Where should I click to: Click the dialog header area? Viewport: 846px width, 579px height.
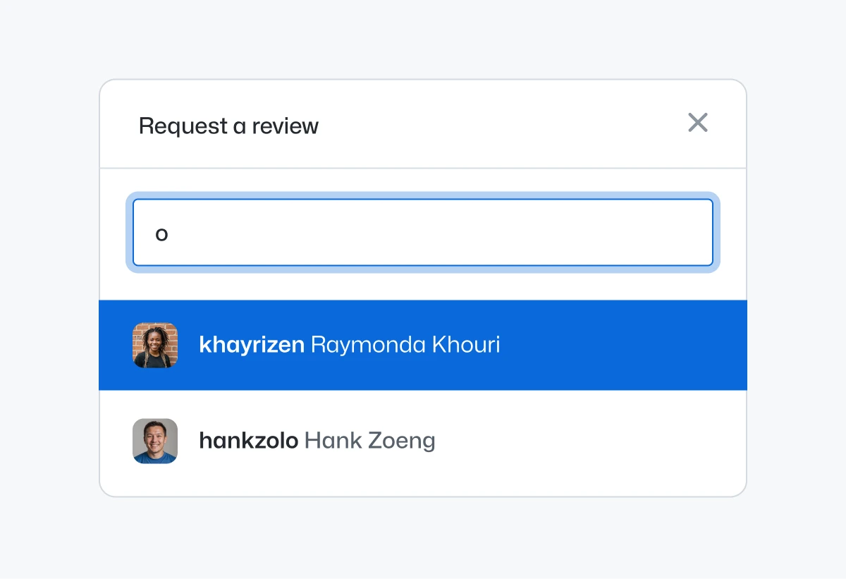423,125
